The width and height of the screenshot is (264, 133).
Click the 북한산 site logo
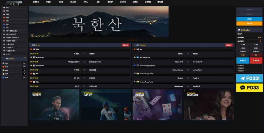point(14,3)
